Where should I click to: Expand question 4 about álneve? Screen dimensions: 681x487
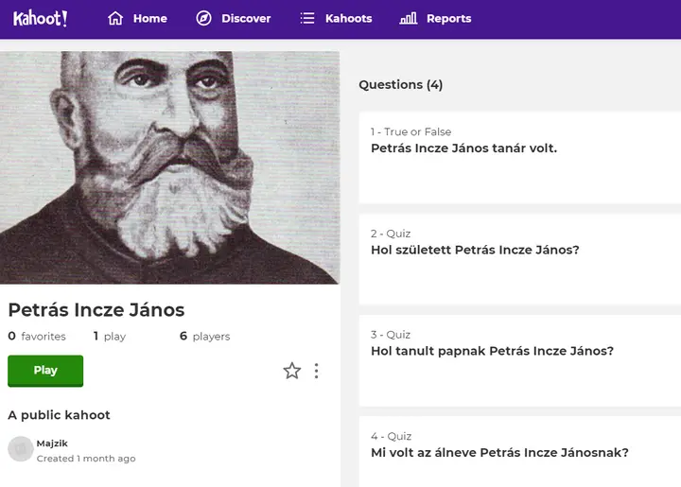coord(519,452)
